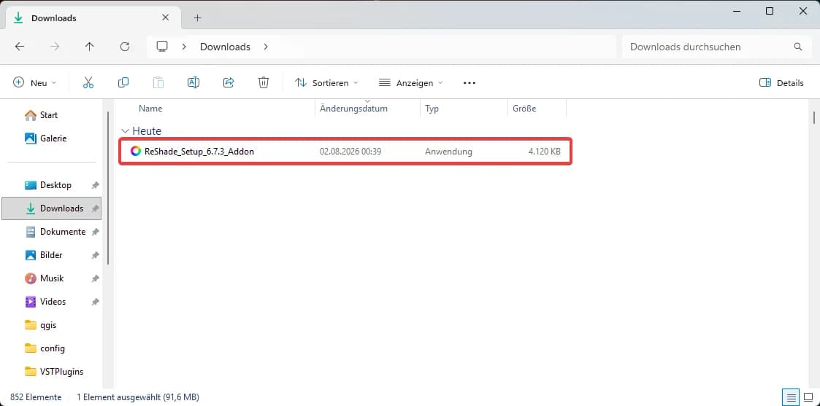Open the Neu dropdown menu
The height and width of the screenshot is (406, 820).
34,82
